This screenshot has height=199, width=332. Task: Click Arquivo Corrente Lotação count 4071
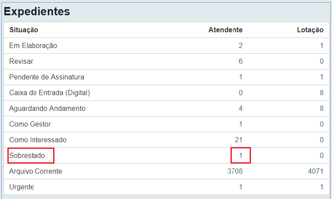(316, 171)
